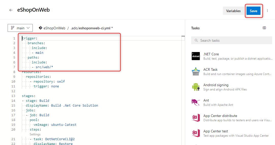
Task: Open the Variables button
Action: [233, 11]
